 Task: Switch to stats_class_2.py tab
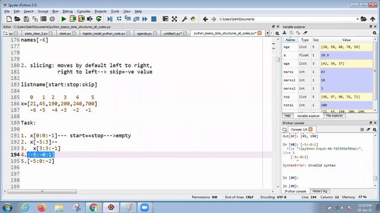[36, 33]
